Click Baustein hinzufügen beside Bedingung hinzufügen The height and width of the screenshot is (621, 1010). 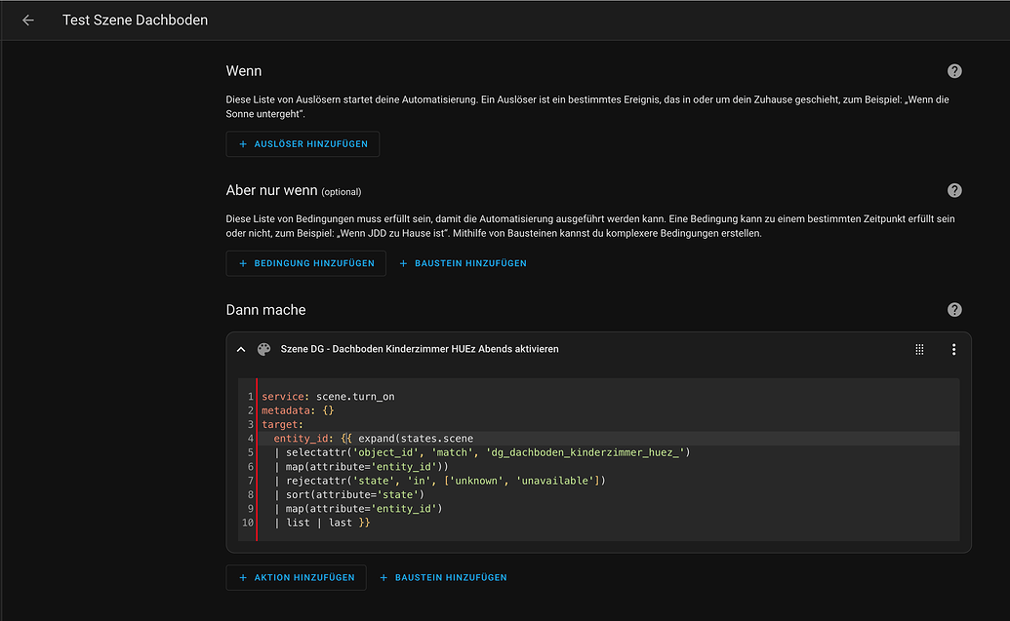coord(463,263)
